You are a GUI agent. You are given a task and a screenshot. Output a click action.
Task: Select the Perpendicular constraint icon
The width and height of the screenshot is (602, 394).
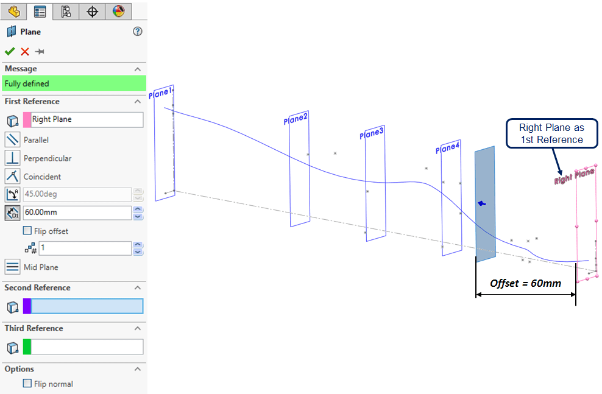(12, 158)
